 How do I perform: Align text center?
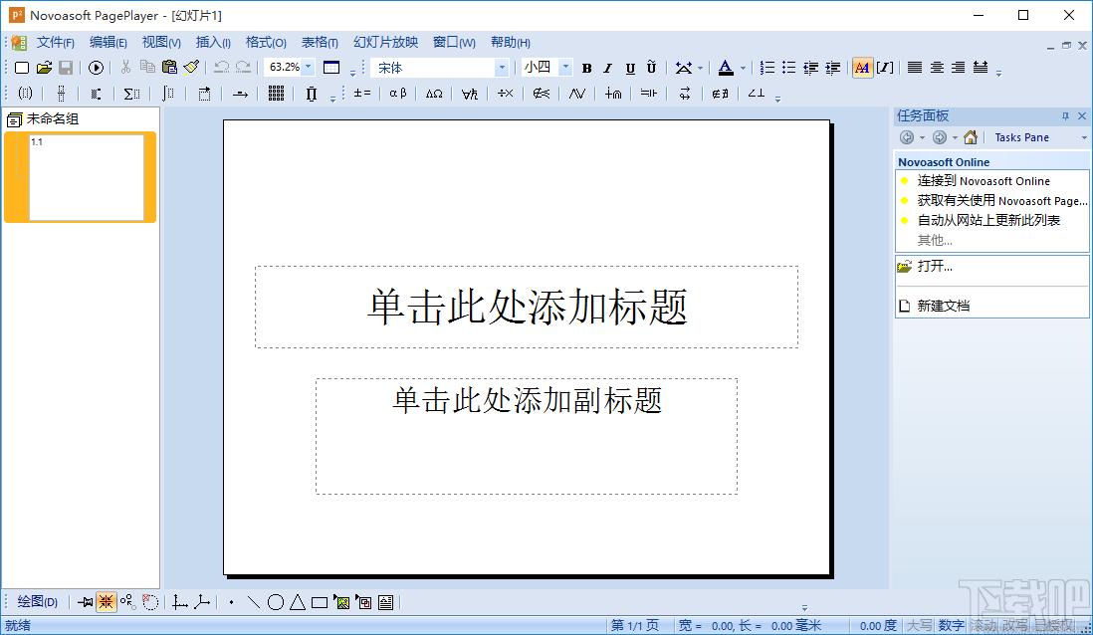(x=937, y=68)
